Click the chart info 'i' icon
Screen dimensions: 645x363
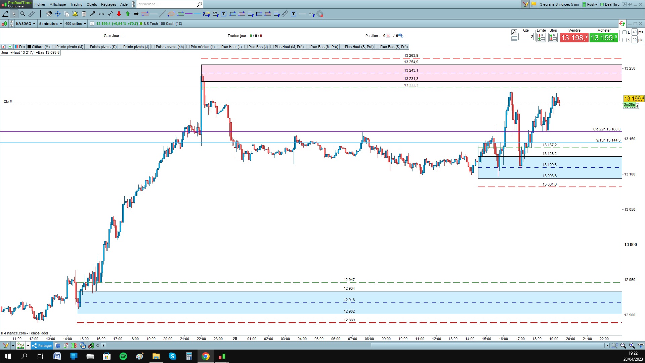[92, 24]
